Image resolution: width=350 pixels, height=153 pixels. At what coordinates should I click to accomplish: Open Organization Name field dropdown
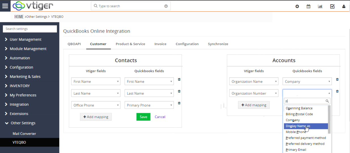click(x=254, y=81)
